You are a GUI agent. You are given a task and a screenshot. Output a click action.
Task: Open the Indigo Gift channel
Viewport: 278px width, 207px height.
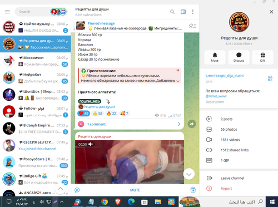click(x=36, y=179)
